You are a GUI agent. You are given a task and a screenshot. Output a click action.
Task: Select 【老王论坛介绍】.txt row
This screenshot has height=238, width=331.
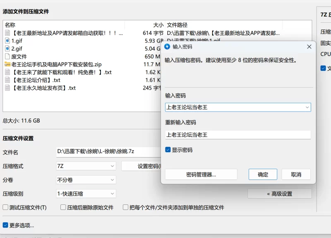[82, 80]
